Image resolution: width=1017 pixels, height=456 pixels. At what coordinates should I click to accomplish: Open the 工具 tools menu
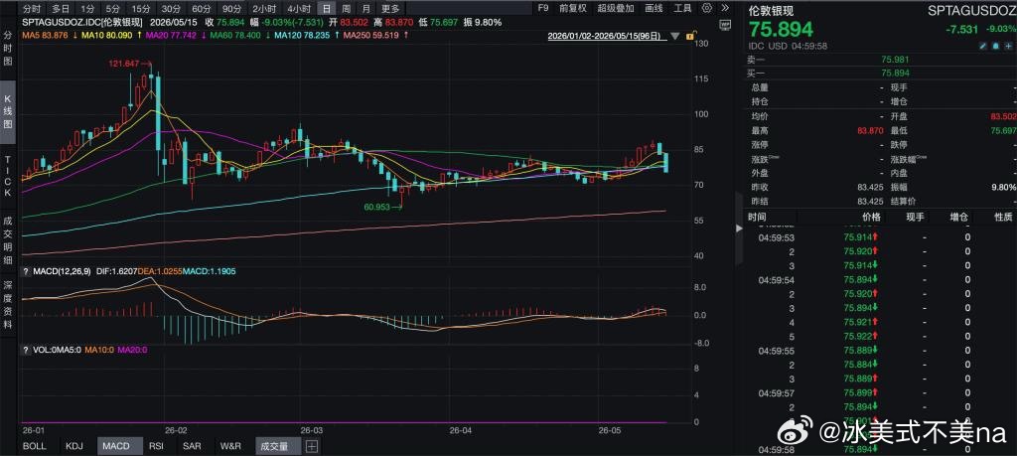coord(682,8)
